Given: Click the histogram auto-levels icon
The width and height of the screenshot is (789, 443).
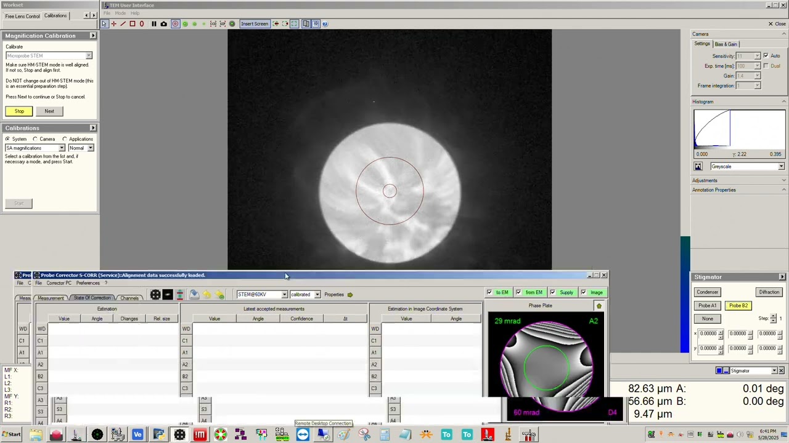Looking at the screenshot, I should click(x=698, y=167).
